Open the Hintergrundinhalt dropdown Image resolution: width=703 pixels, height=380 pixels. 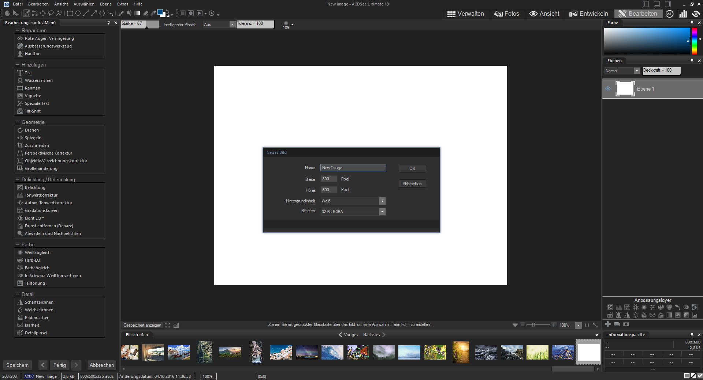click(x=382, y=201)
